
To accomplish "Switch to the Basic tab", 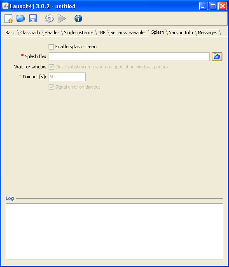I will [10, 33].
